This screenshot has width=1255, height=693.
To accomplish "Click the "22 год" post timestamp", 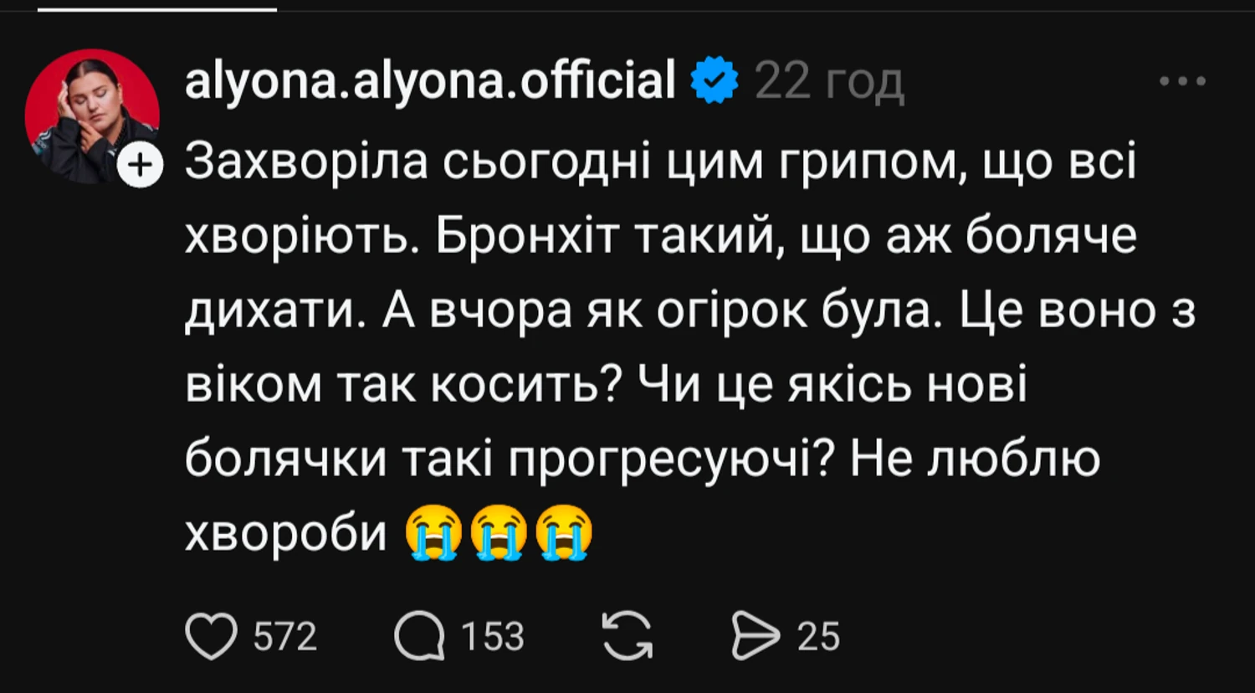I will coord(829,82).
